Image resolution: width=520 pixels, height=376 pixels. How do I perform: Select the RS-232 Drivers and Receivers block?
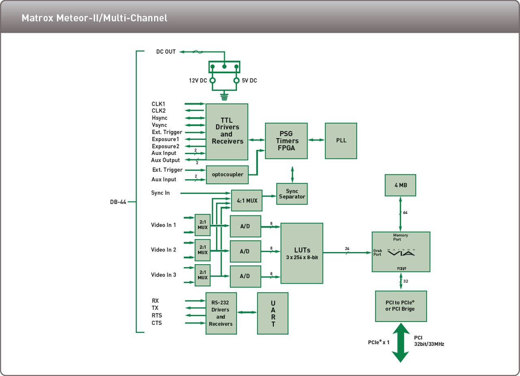click(221, 313)
